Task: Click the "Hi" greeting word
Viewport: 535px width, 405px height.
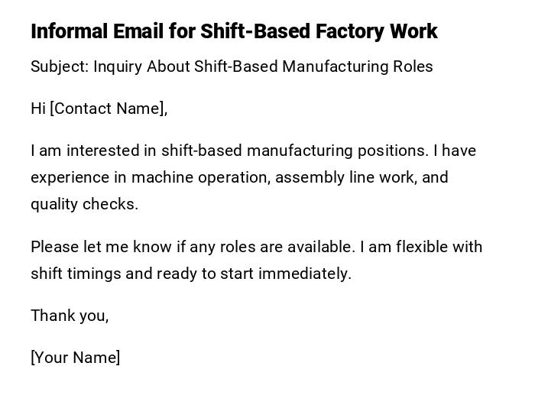Action: coord(38,109)
